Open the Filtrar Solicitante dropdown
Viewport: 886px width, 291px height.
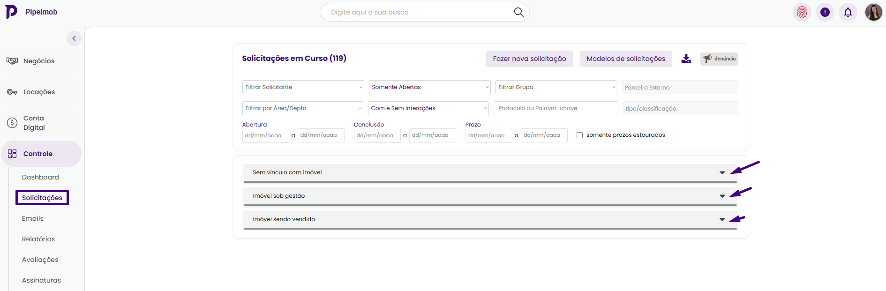pyautogui.click(x=303, y=87)
